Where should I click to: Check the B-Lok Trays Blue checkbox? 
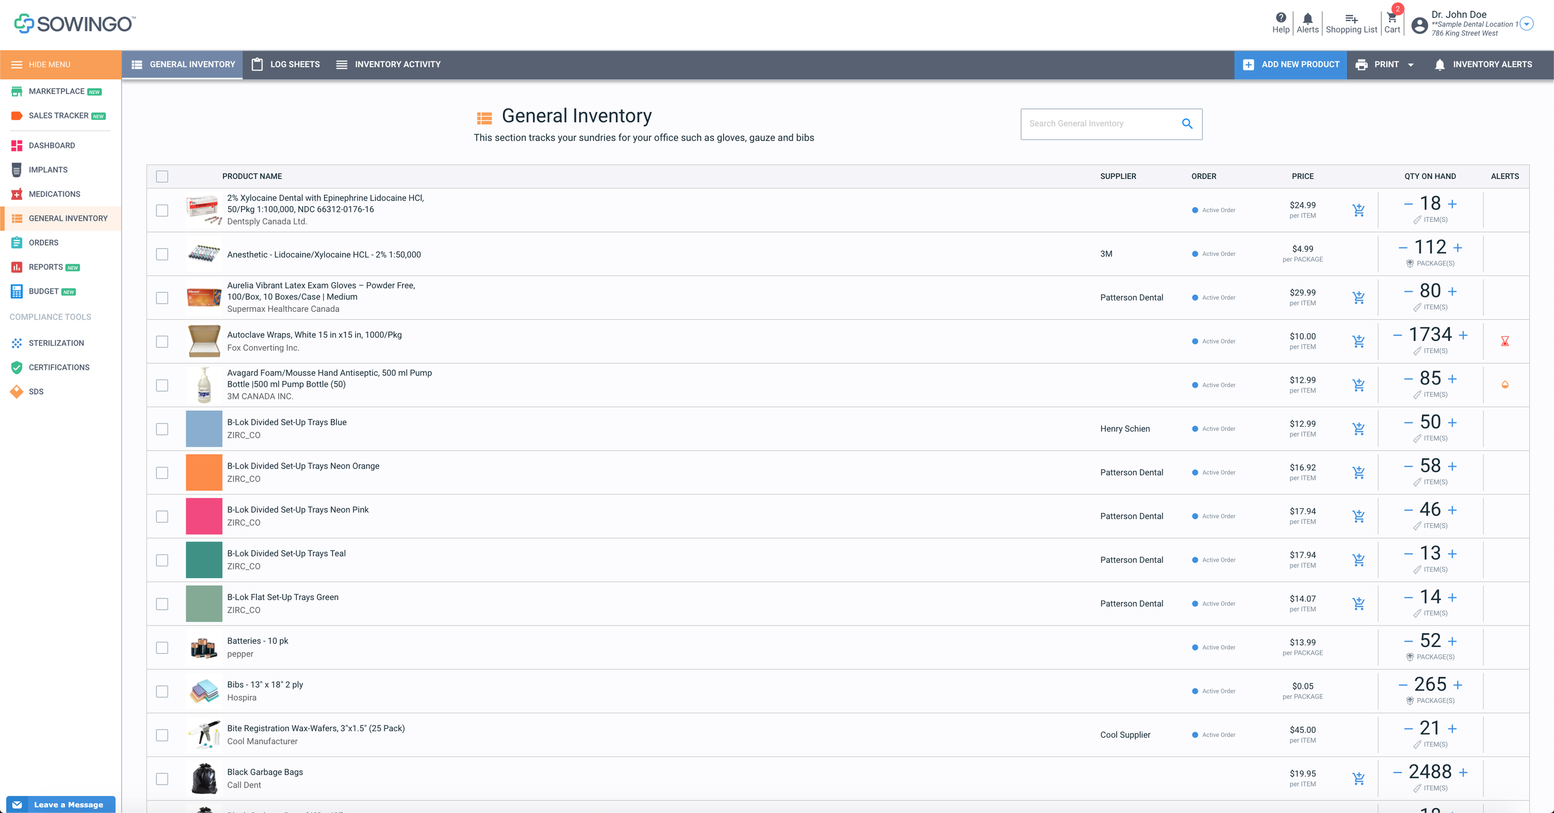(x=161, y=429)
